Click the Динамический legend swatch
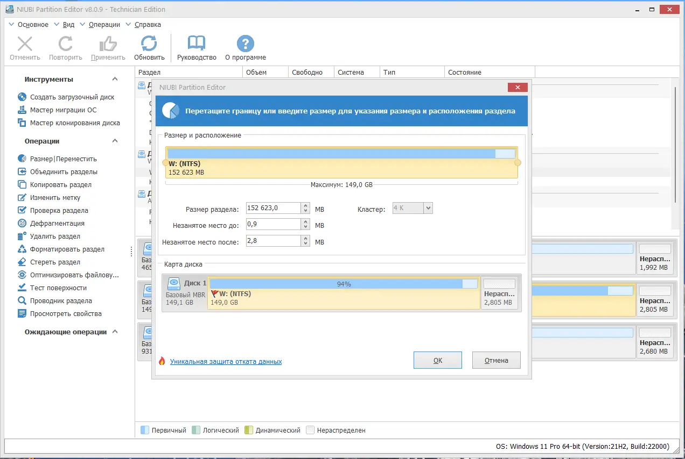The image size is (685, 459). point(248,430)
